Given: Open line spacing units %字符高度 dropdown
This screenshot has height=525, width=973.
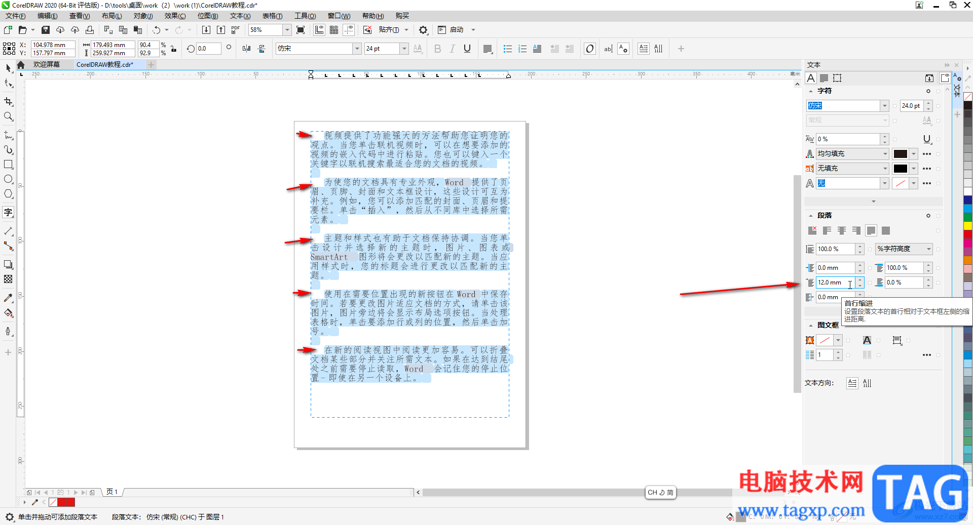Looking at the screenshot, I should [929, 249].
